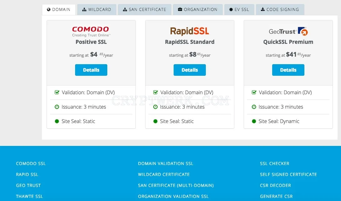Open the CSR Decoder footer link
The width and height of the screenshot is (341, 201).
click(275, 186)
